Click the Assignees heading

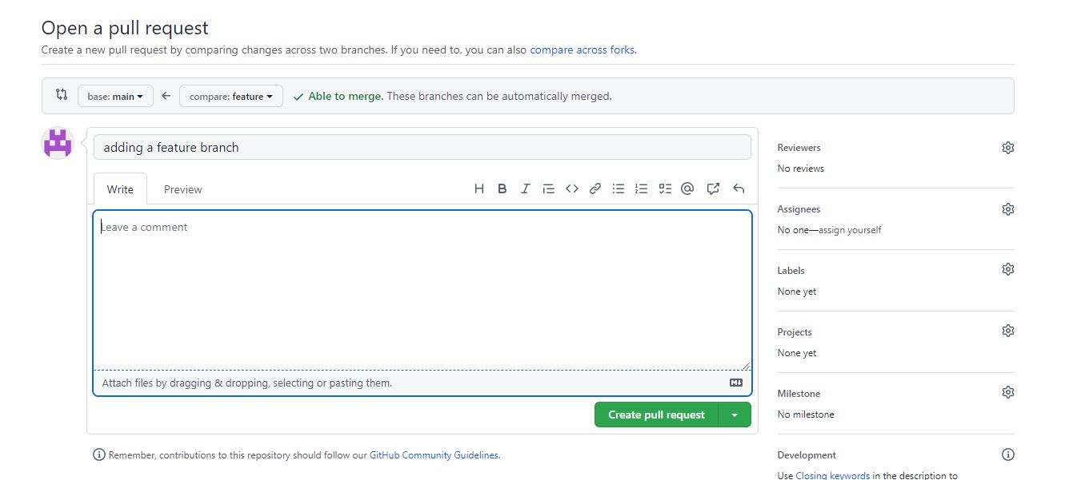click(799, 209)
